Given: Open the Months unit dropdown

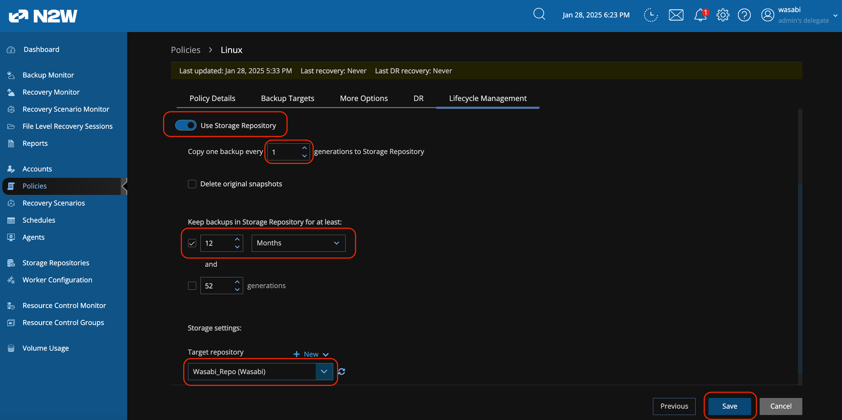Looking at the screenshot, I should [298, 243].
